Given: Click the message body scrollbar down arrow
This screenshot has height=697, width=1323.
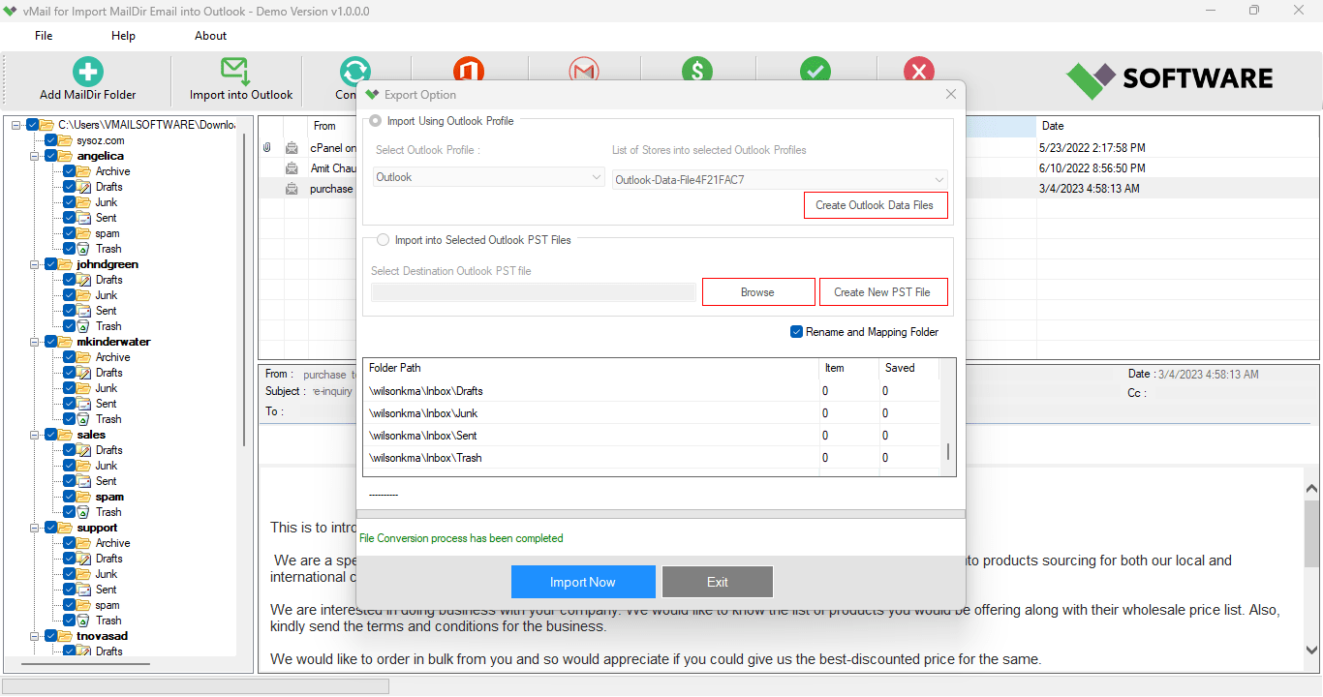Looking at the screenshot, I should coord(1312,651).
